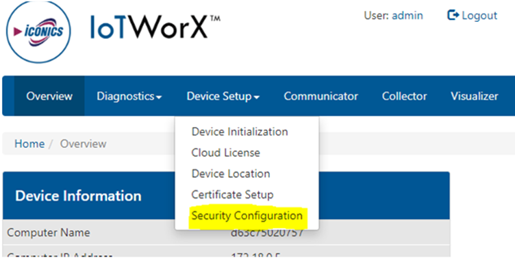Click the User: admin label
Viewport: 515px width, 260px height.
point(393,16)
